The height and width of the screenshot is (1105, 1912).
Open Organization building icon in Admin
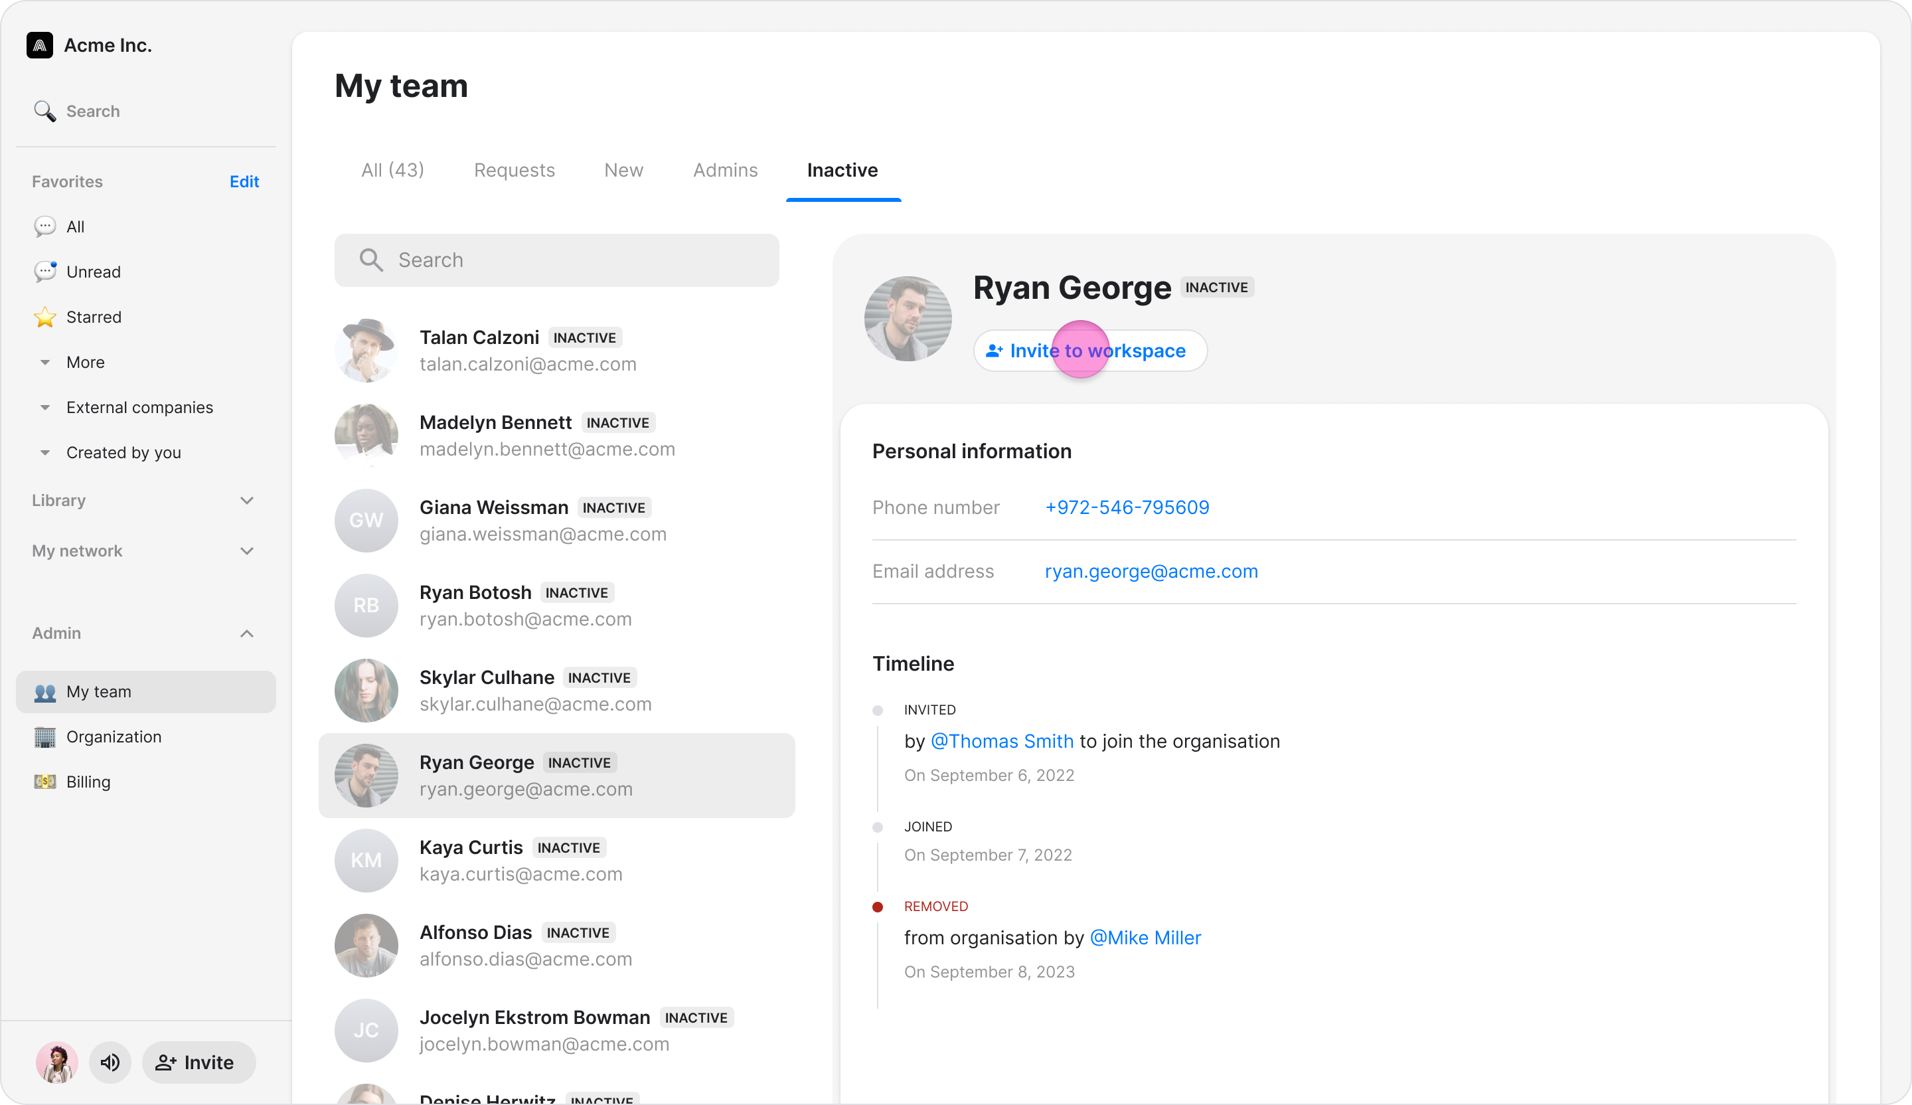(44, 737)
